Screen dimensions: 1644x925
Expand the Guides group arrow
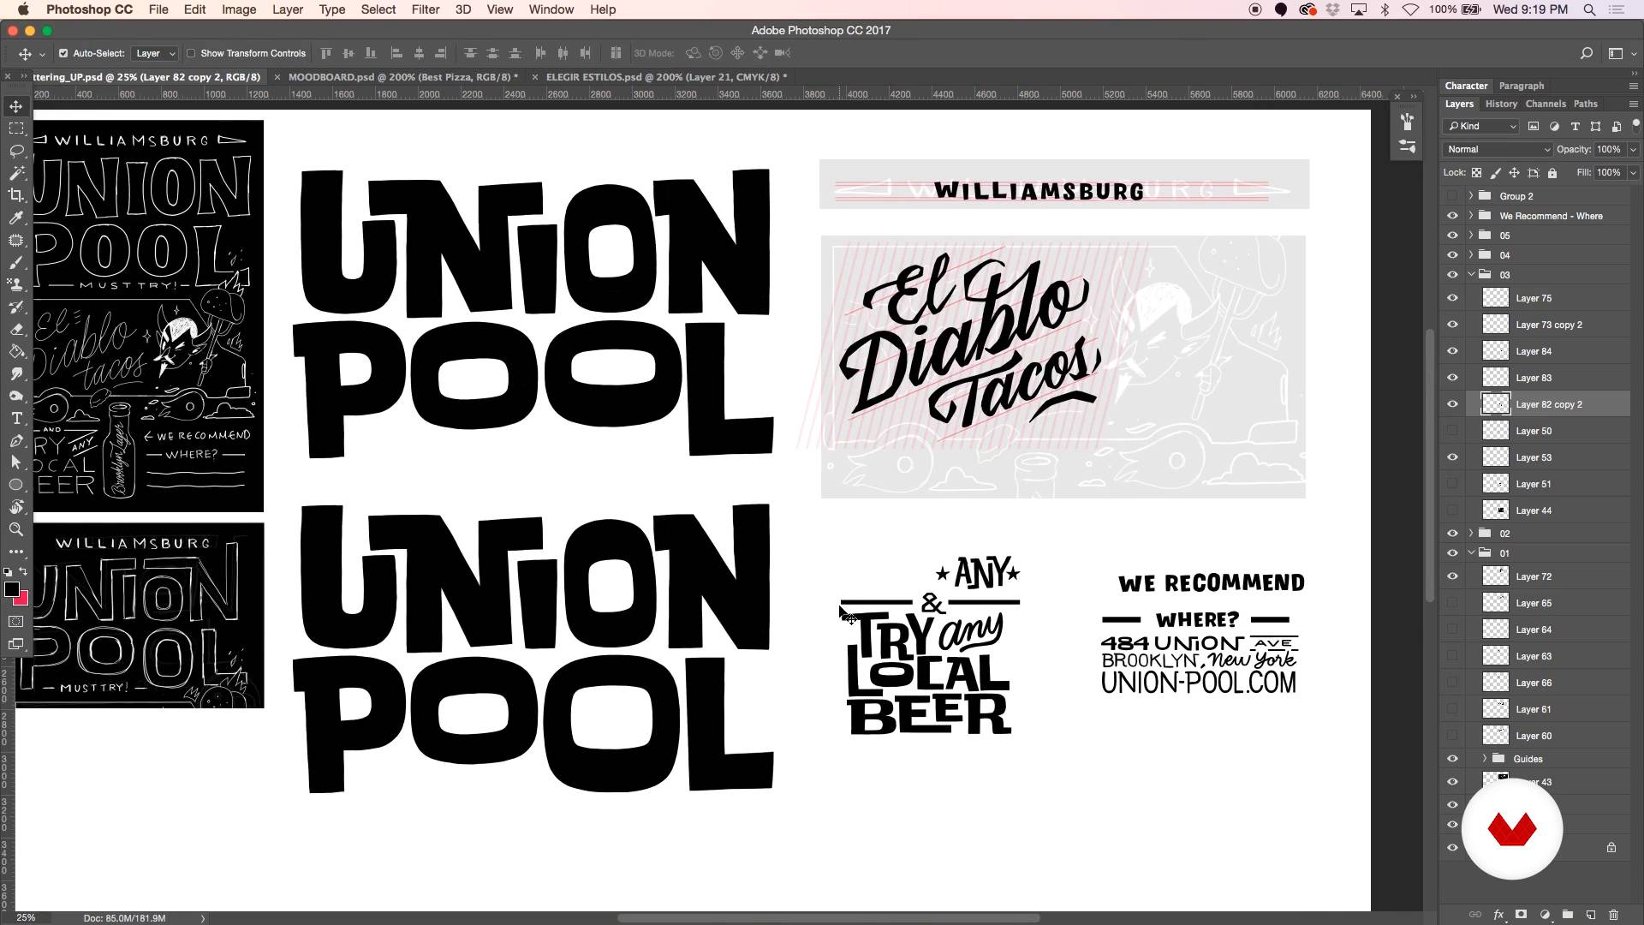point(1485,759)
